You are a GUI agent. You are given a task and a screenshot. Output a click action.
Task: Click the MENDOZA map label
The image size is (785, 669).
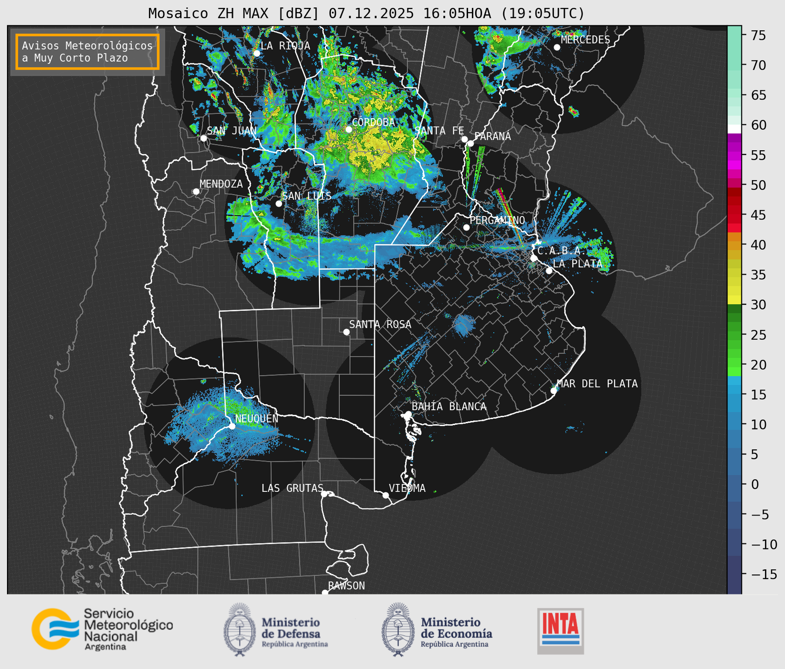pos(221,184)
